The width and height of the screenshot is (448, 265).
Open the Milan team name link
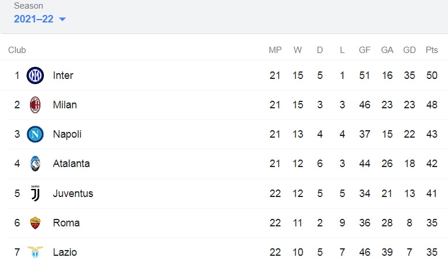pos(65,105)
